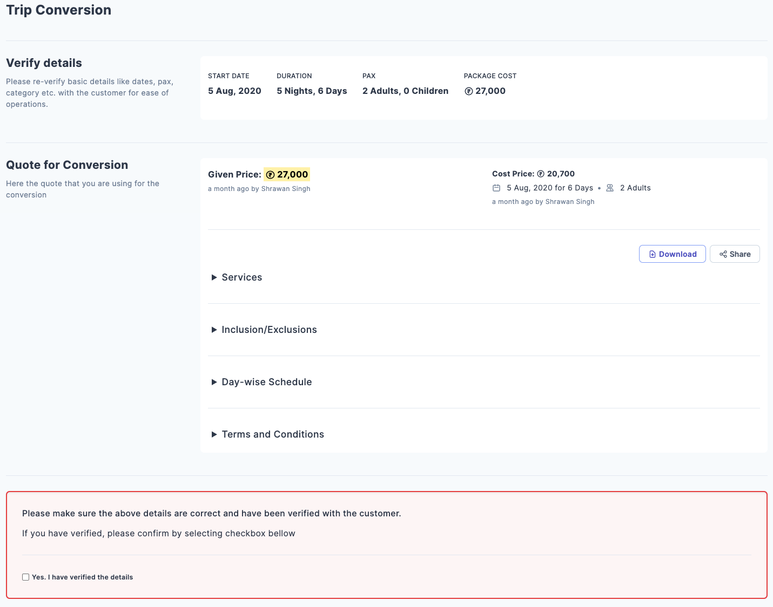Click Shrawan Singh link below Cost Price
The width and height of the screenshot is (773, 607).
click(x=569, y=201)
